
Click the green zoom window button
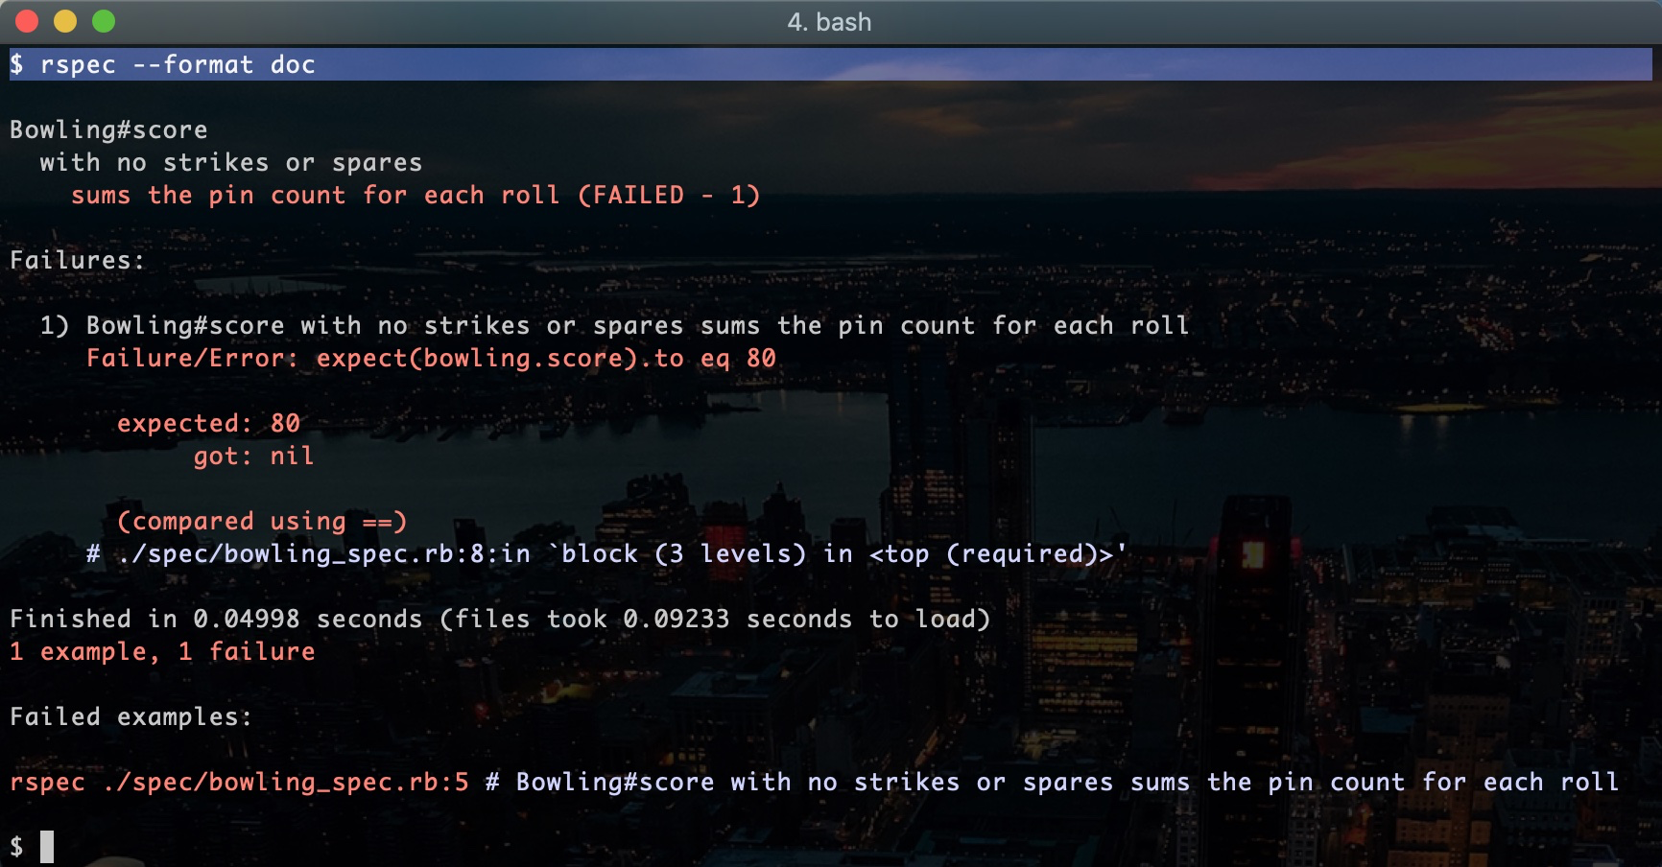(104, 21)
